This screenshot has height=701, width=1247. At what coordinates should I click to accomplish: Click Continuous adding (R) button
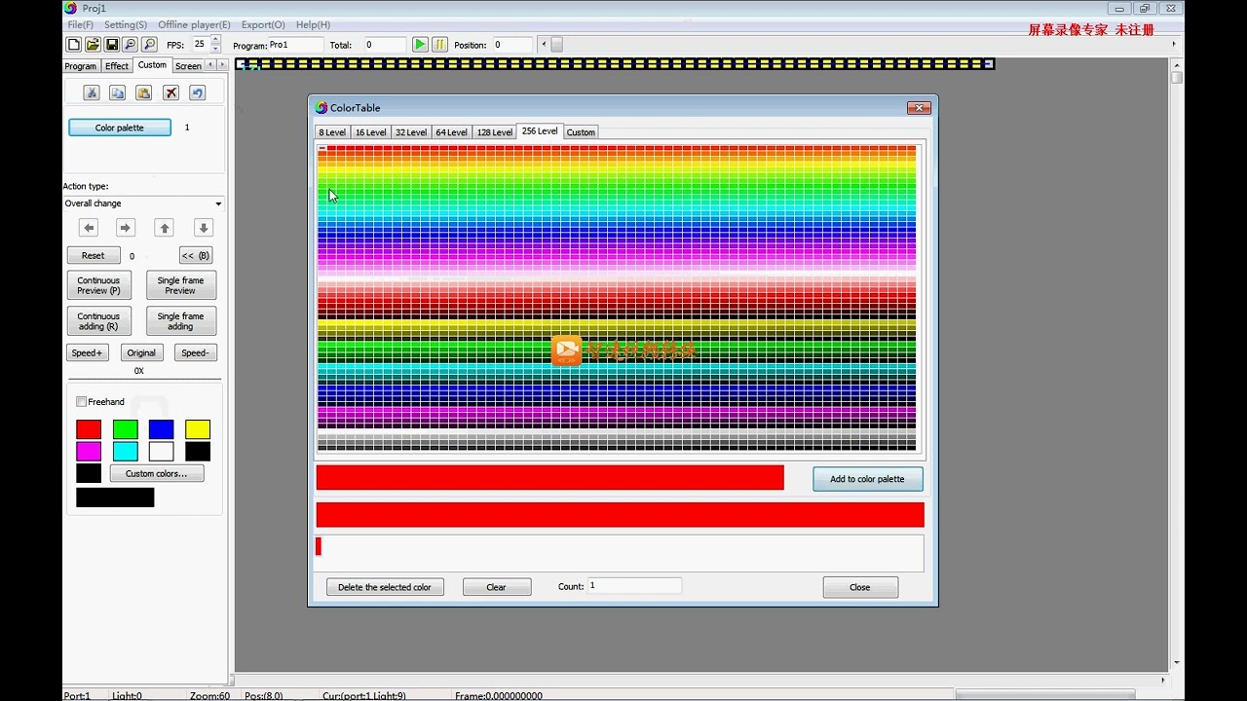pos(99,321)
